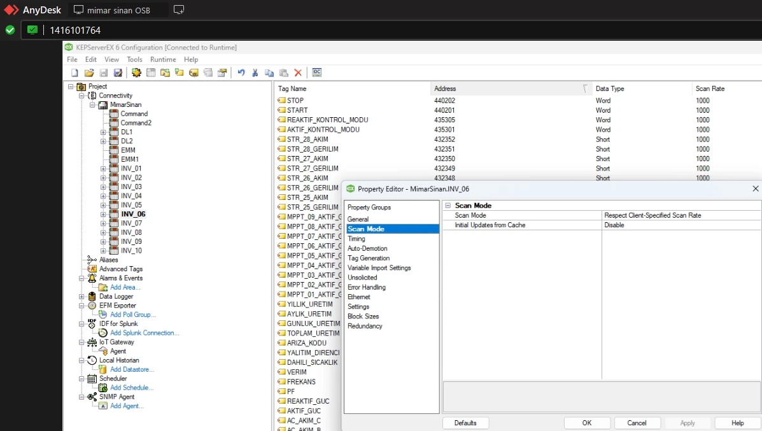Open Initial Updates from Cache value Disable
The image size is (762, 431).
click(x=681, y=225)
